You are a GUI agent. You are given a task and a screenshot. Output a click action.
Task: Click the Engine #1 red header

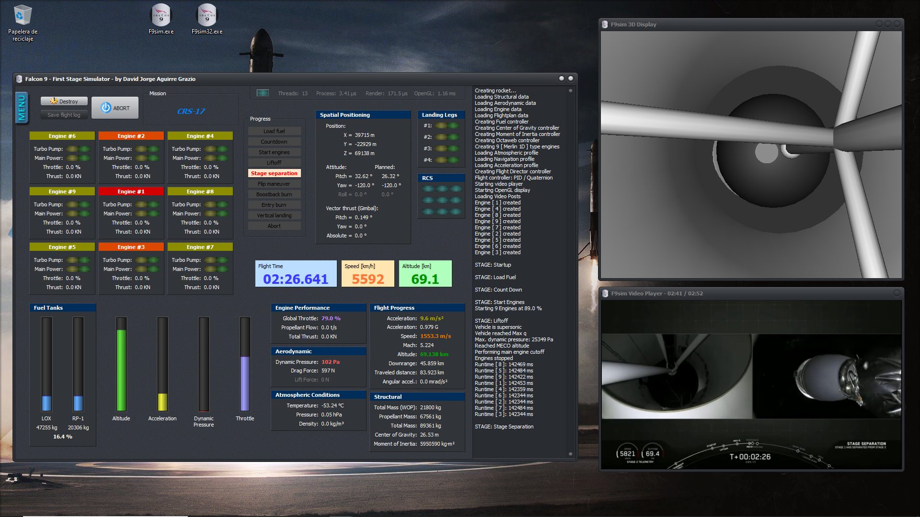click(131, 191)
